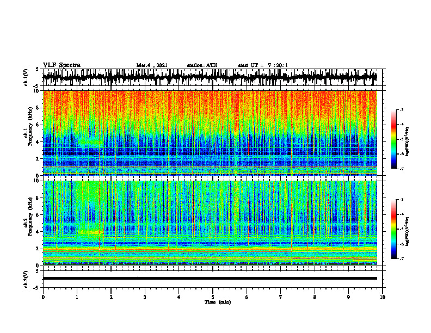The width and height of the screenshot is (431, 333).
Task: Click the ch.1 color scale bar
Action: [x=394, y=139]
